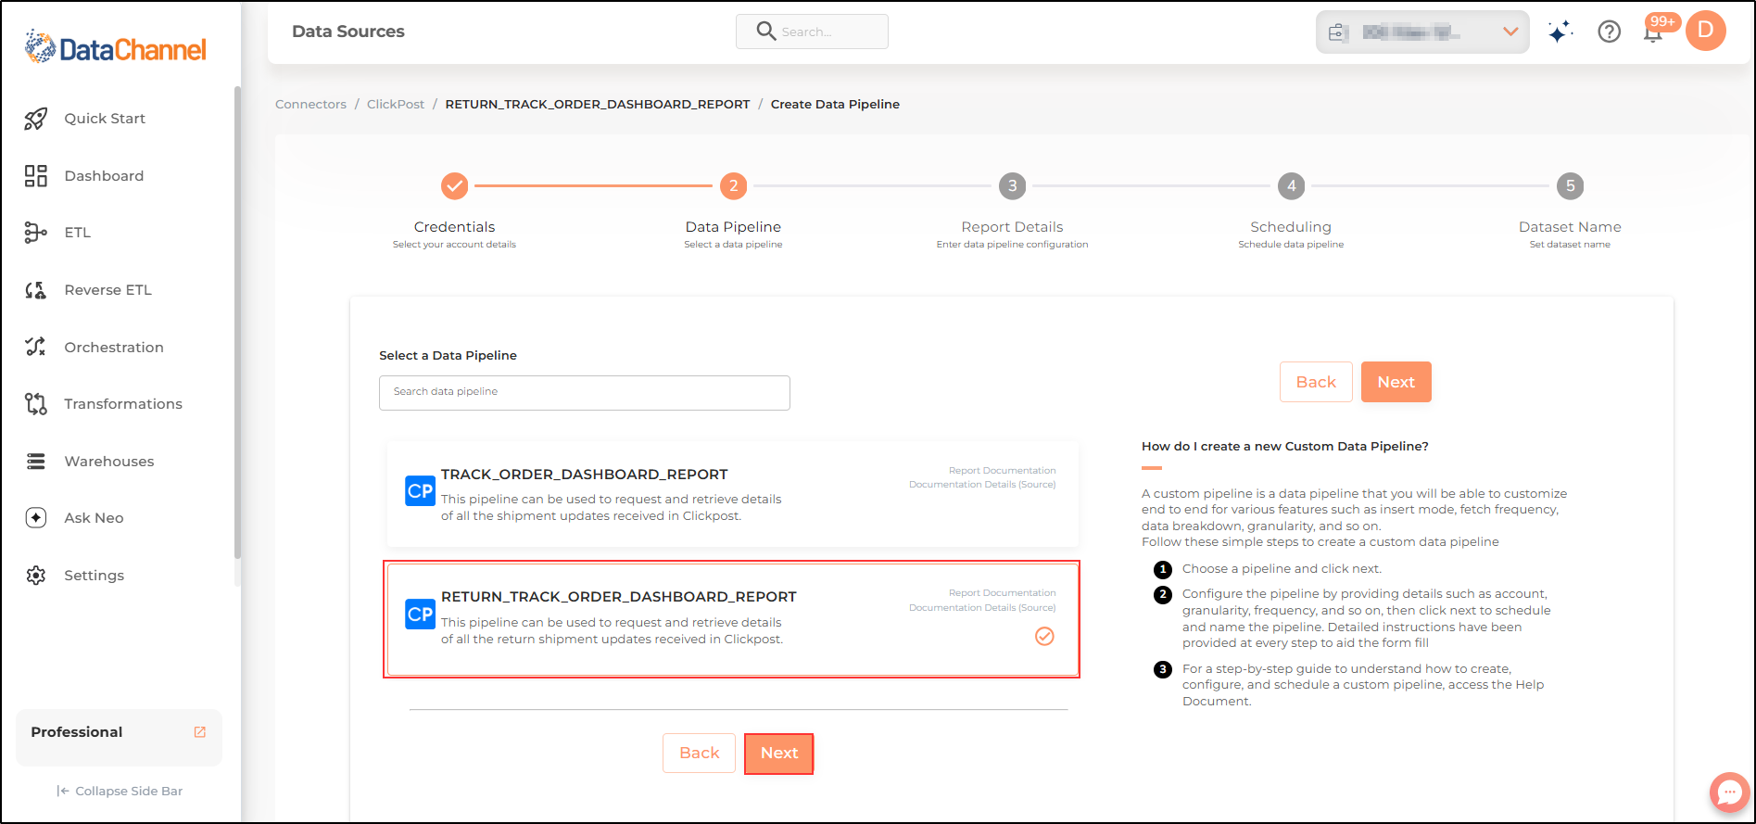Viewport: 1756px width, 824px height.
Task: Click RETURN_TRACK_ORDER_DASHBOARD_REPORT breadcrumb
Action: (598, 104)
